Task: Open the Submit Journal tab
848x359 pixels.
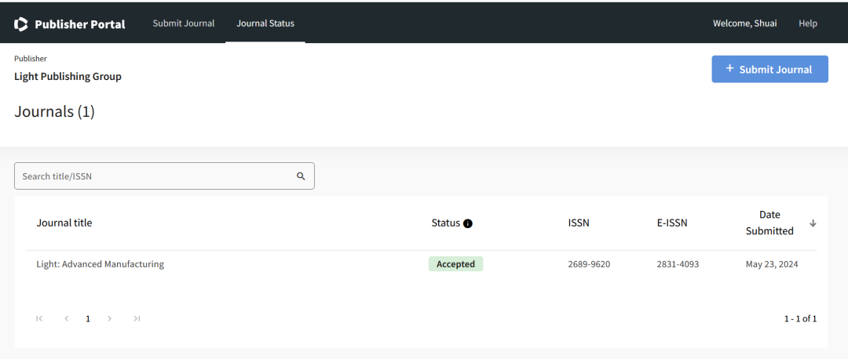Action: tap(184, 24)
